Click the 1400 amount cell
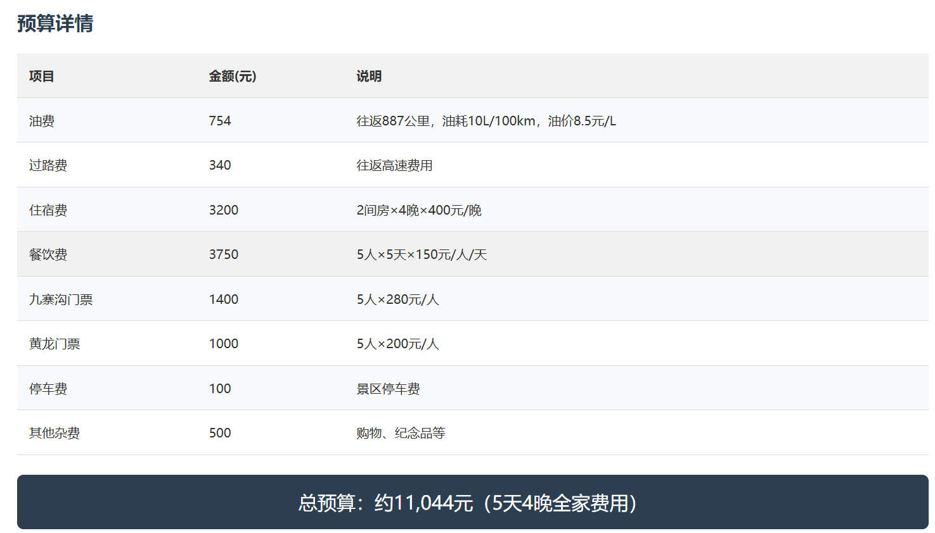The image size is (935, 533). click(x=224, y=299)
